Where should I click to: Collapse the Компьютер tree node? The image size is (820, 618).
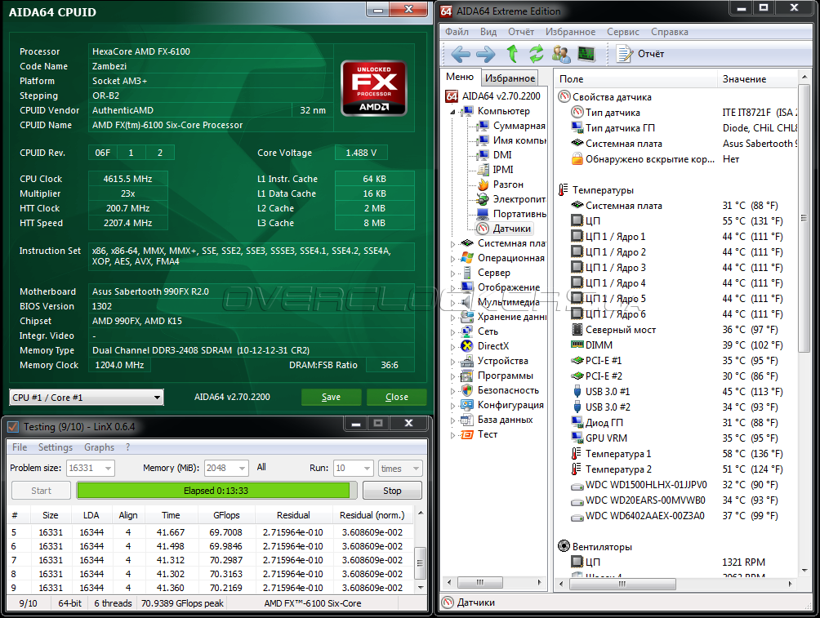pyautogui.click(x=453, y=112)
